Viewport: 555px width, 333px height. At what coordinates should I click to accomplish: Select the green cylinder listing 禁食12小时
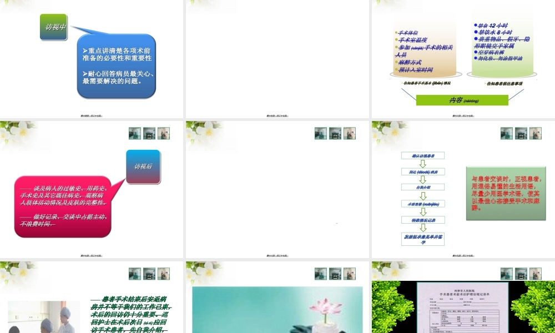click(502, 44)
